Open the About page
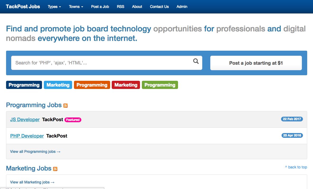The height and width of the screenshot is (189, 313). (x=137, y=7)
